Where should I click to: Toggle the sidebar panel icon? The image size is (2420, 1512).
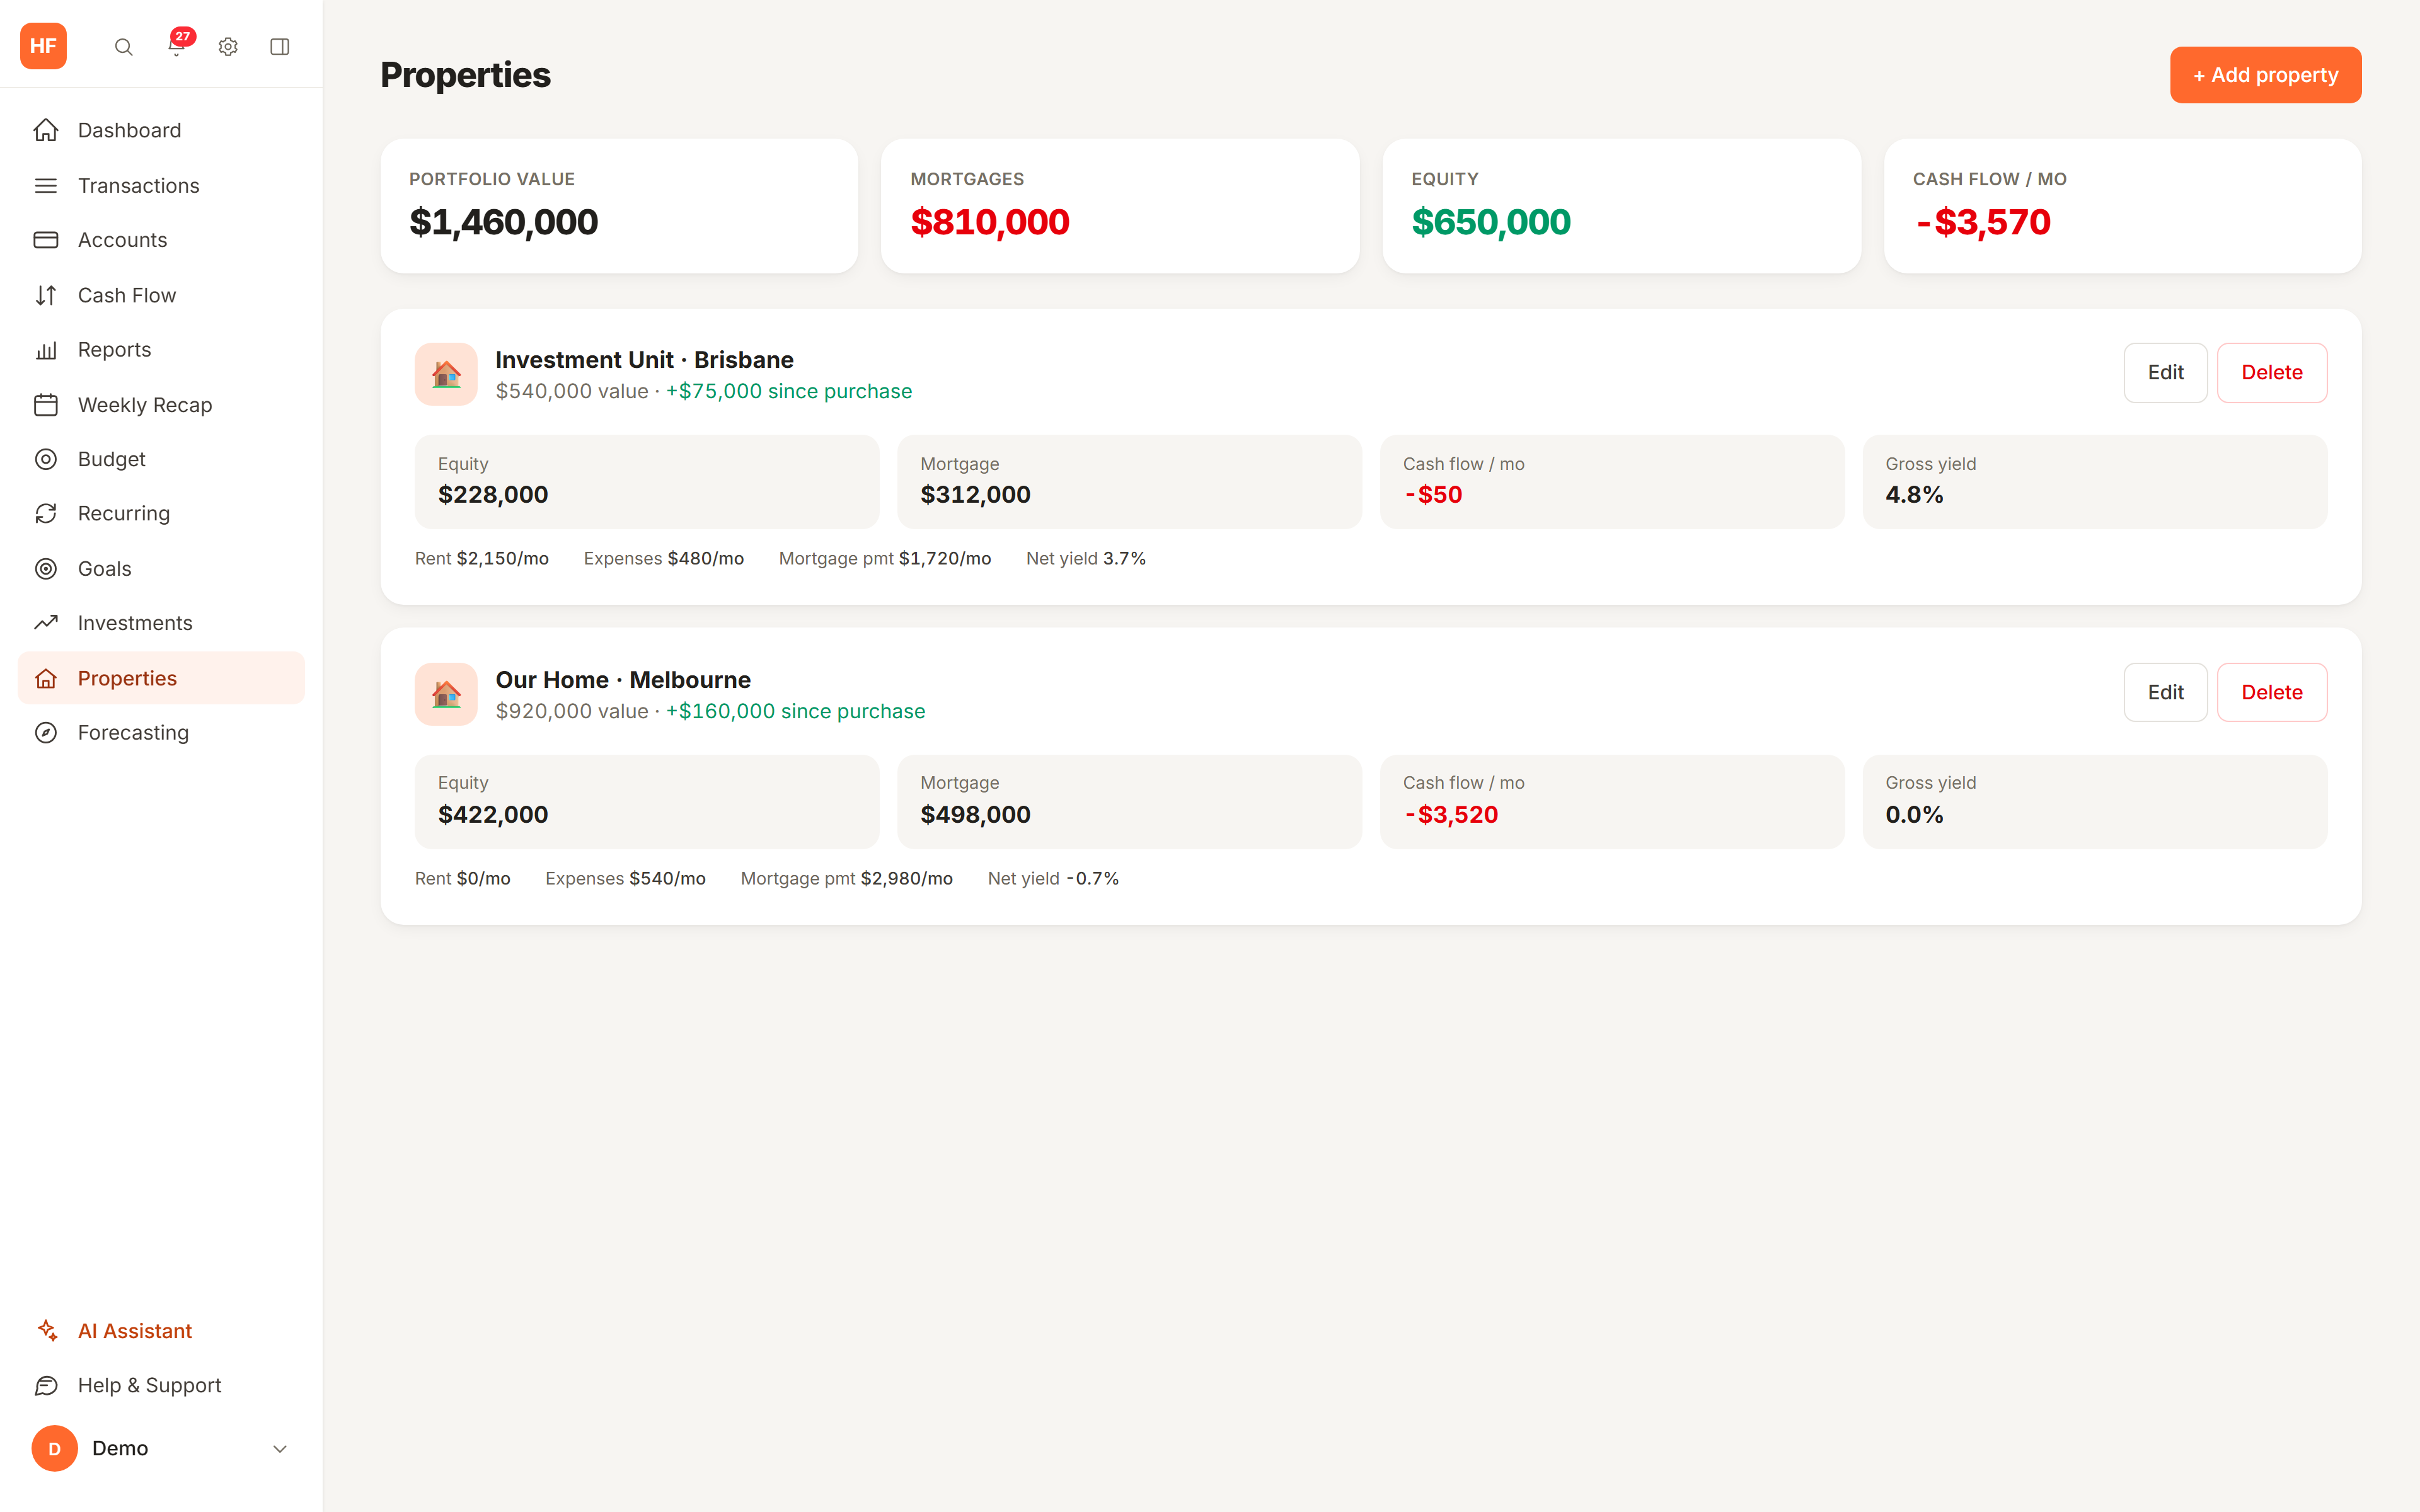280,47
